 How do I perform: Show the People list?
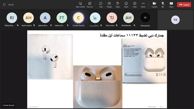pos(109,4)
